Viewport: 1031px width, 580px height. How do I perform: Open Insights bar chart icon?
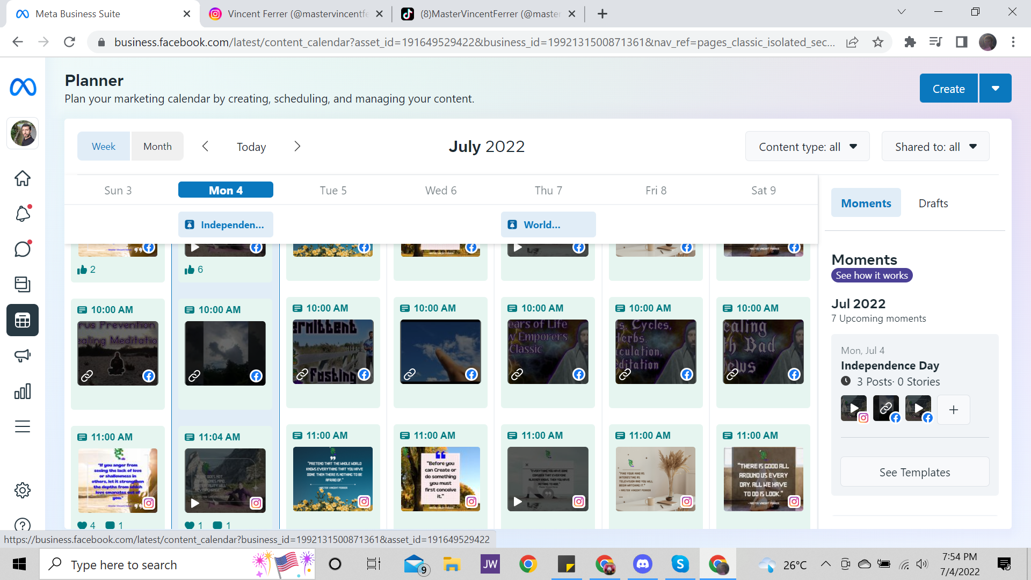point(23,392)
